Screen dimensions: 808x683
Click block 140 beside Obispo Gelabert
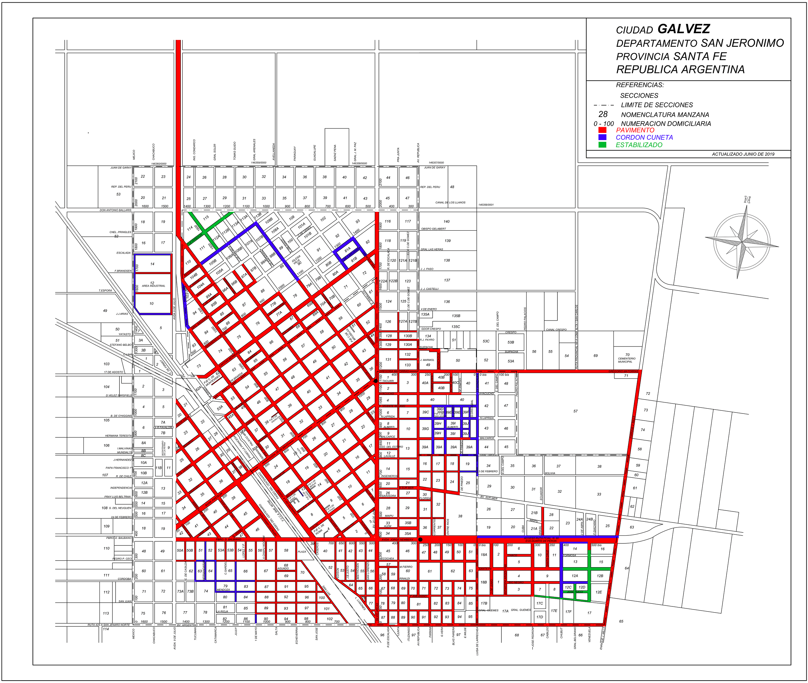(x=447, y=221)
